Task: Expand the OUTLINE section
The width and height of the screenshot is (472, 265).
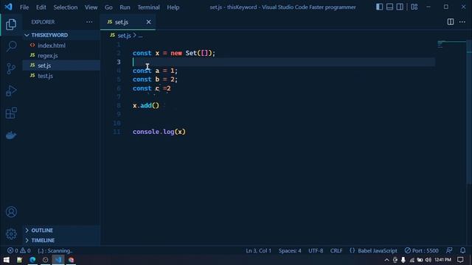Action: [61, 230]
